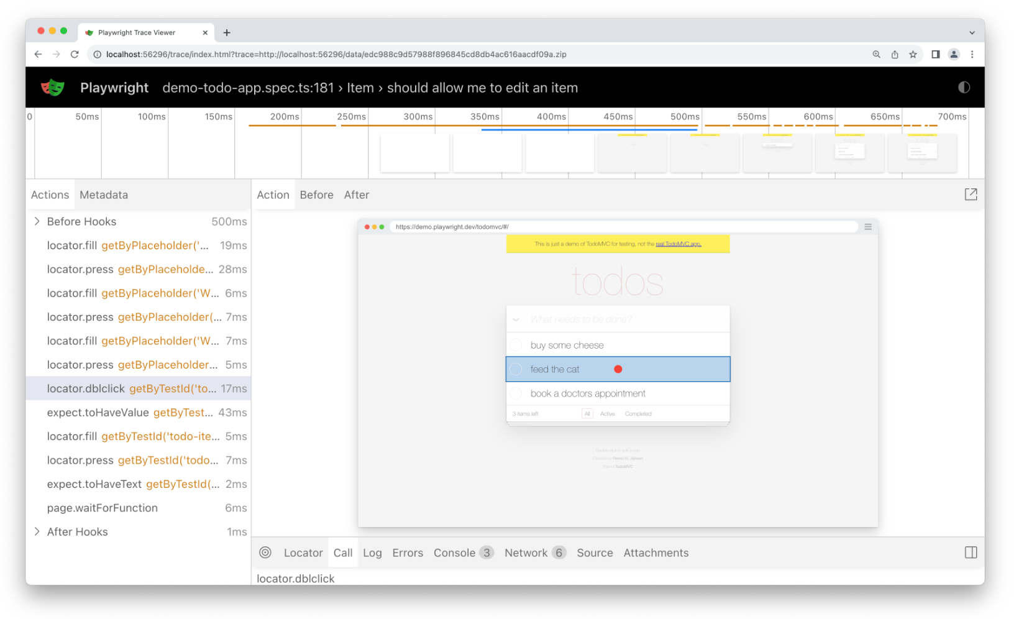Open a new browser tab with plus
The width and height of the screenshot is (1019, 619).
pyautogui.click(x=227, y=32)
